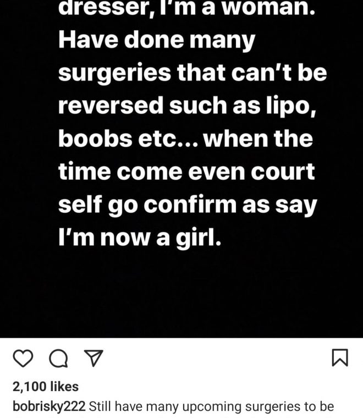Select the line "reversed such as lipo,"

(187, 107)
